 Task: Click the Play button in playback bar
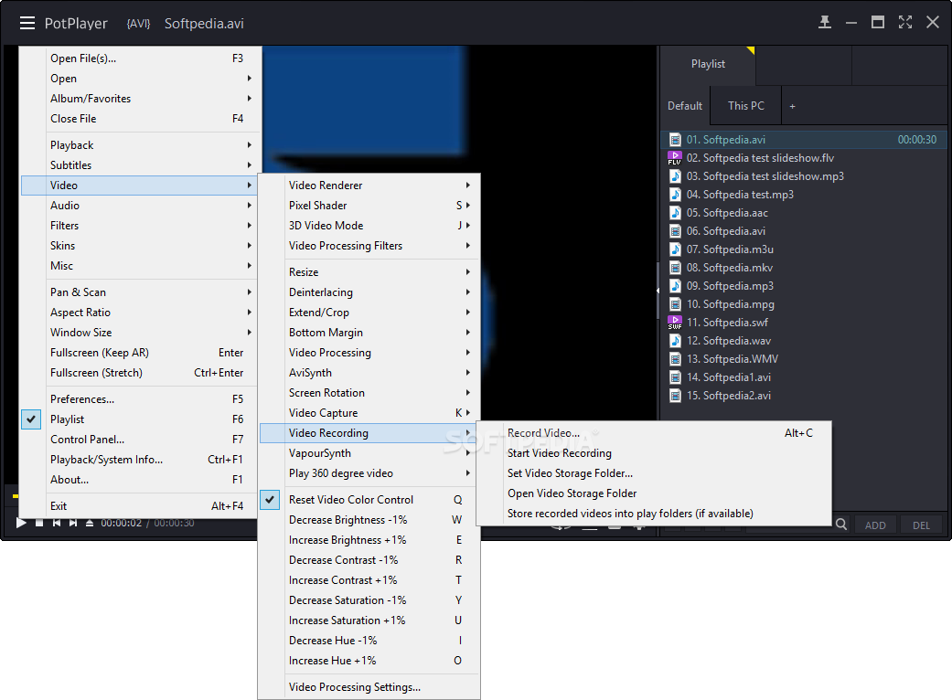[21, 523]
